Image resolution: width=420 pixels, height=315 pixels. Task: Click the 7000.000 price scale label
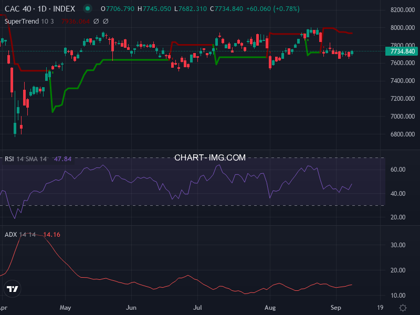(403, 116)
